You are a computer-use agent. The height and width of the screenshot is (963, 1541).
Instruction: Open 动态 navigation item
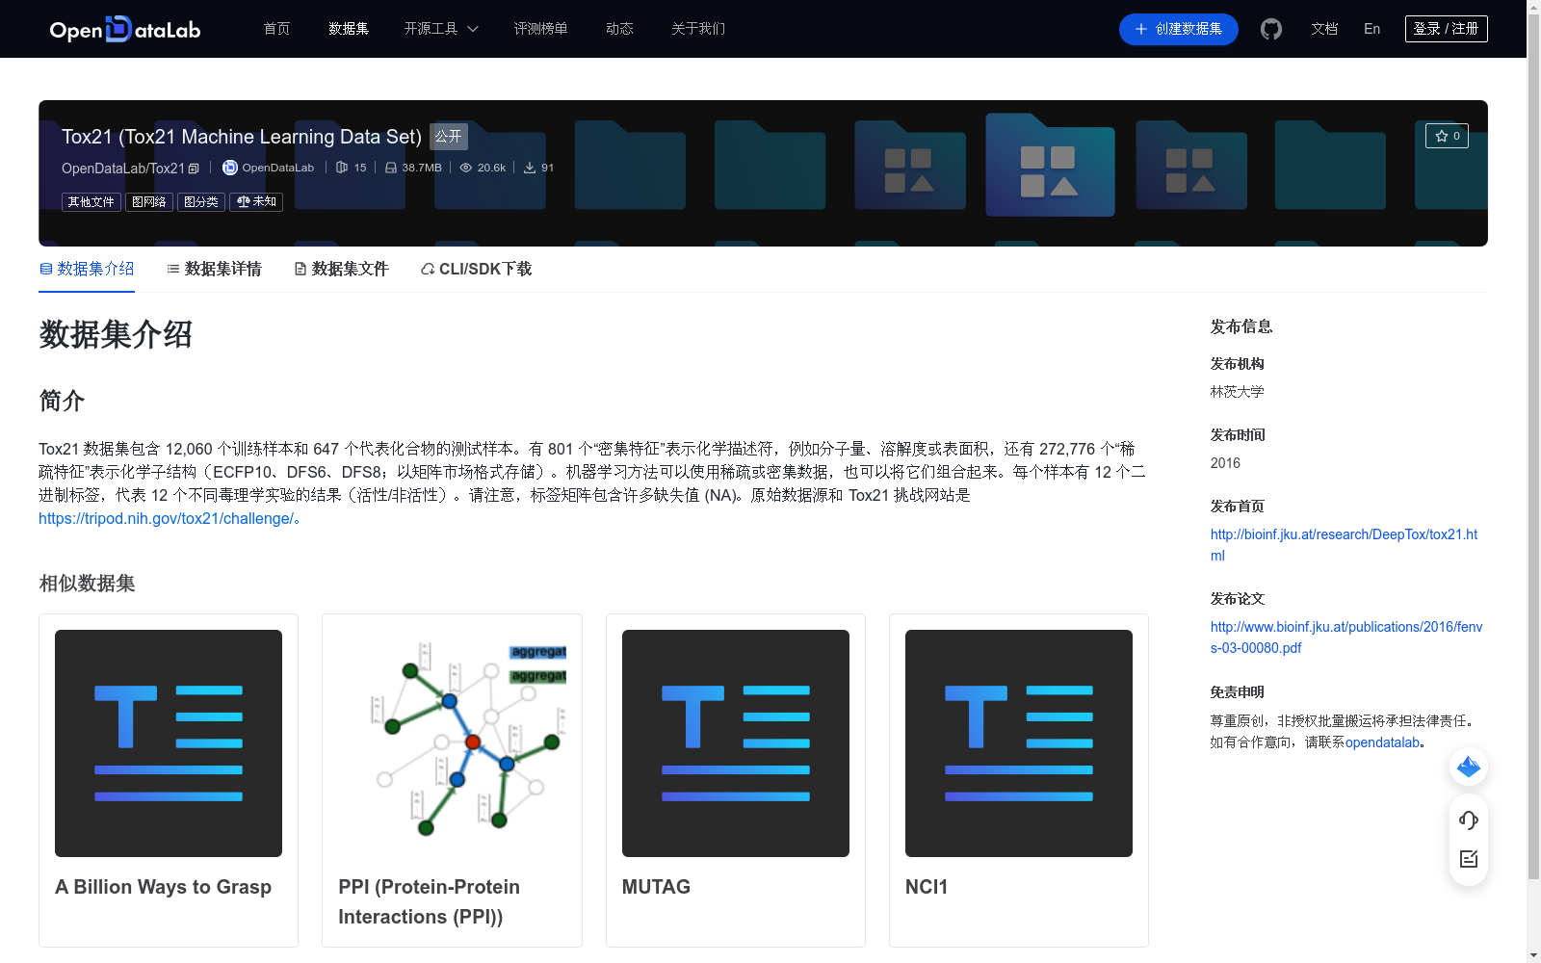pos(619,29)
